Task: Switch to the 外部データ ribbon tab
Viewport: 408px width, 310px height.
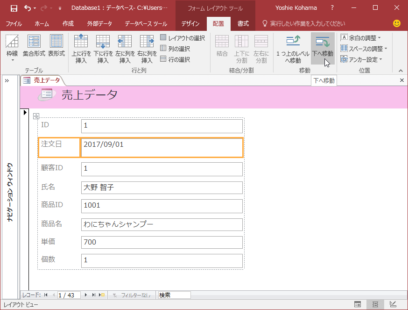Action: pyautogui.click(x=99, y=24)
